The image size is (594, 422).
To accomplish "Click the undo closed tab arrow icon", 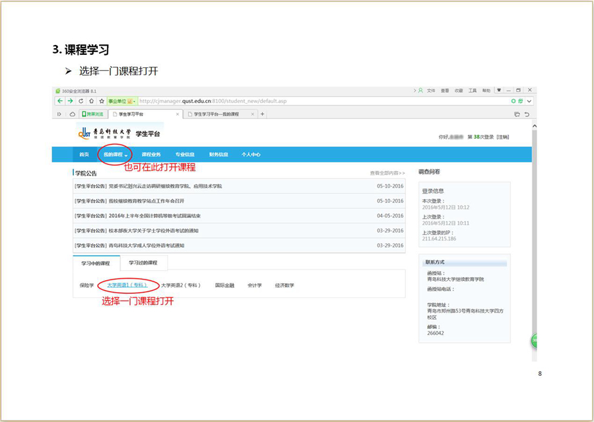I will point(527,114).
